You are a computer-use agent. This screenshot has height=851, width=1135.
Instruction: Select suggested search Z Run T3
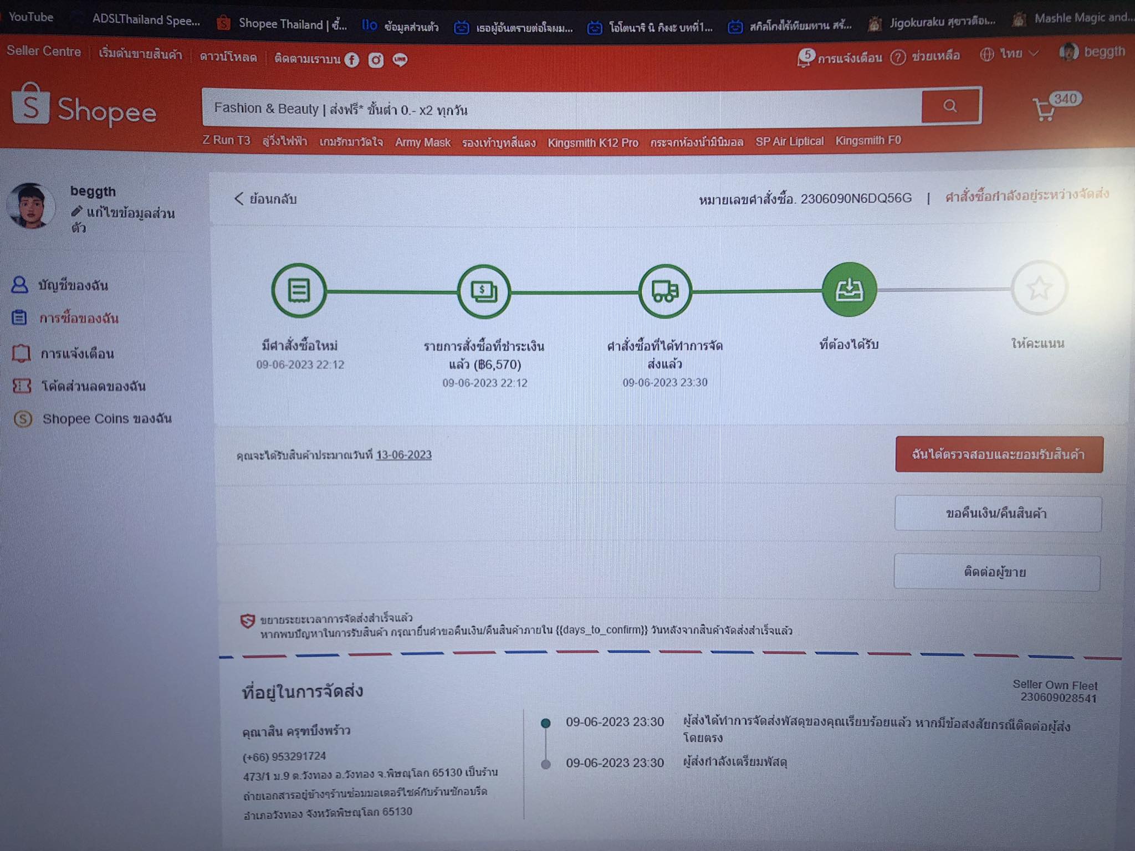[x=226, y=140]
